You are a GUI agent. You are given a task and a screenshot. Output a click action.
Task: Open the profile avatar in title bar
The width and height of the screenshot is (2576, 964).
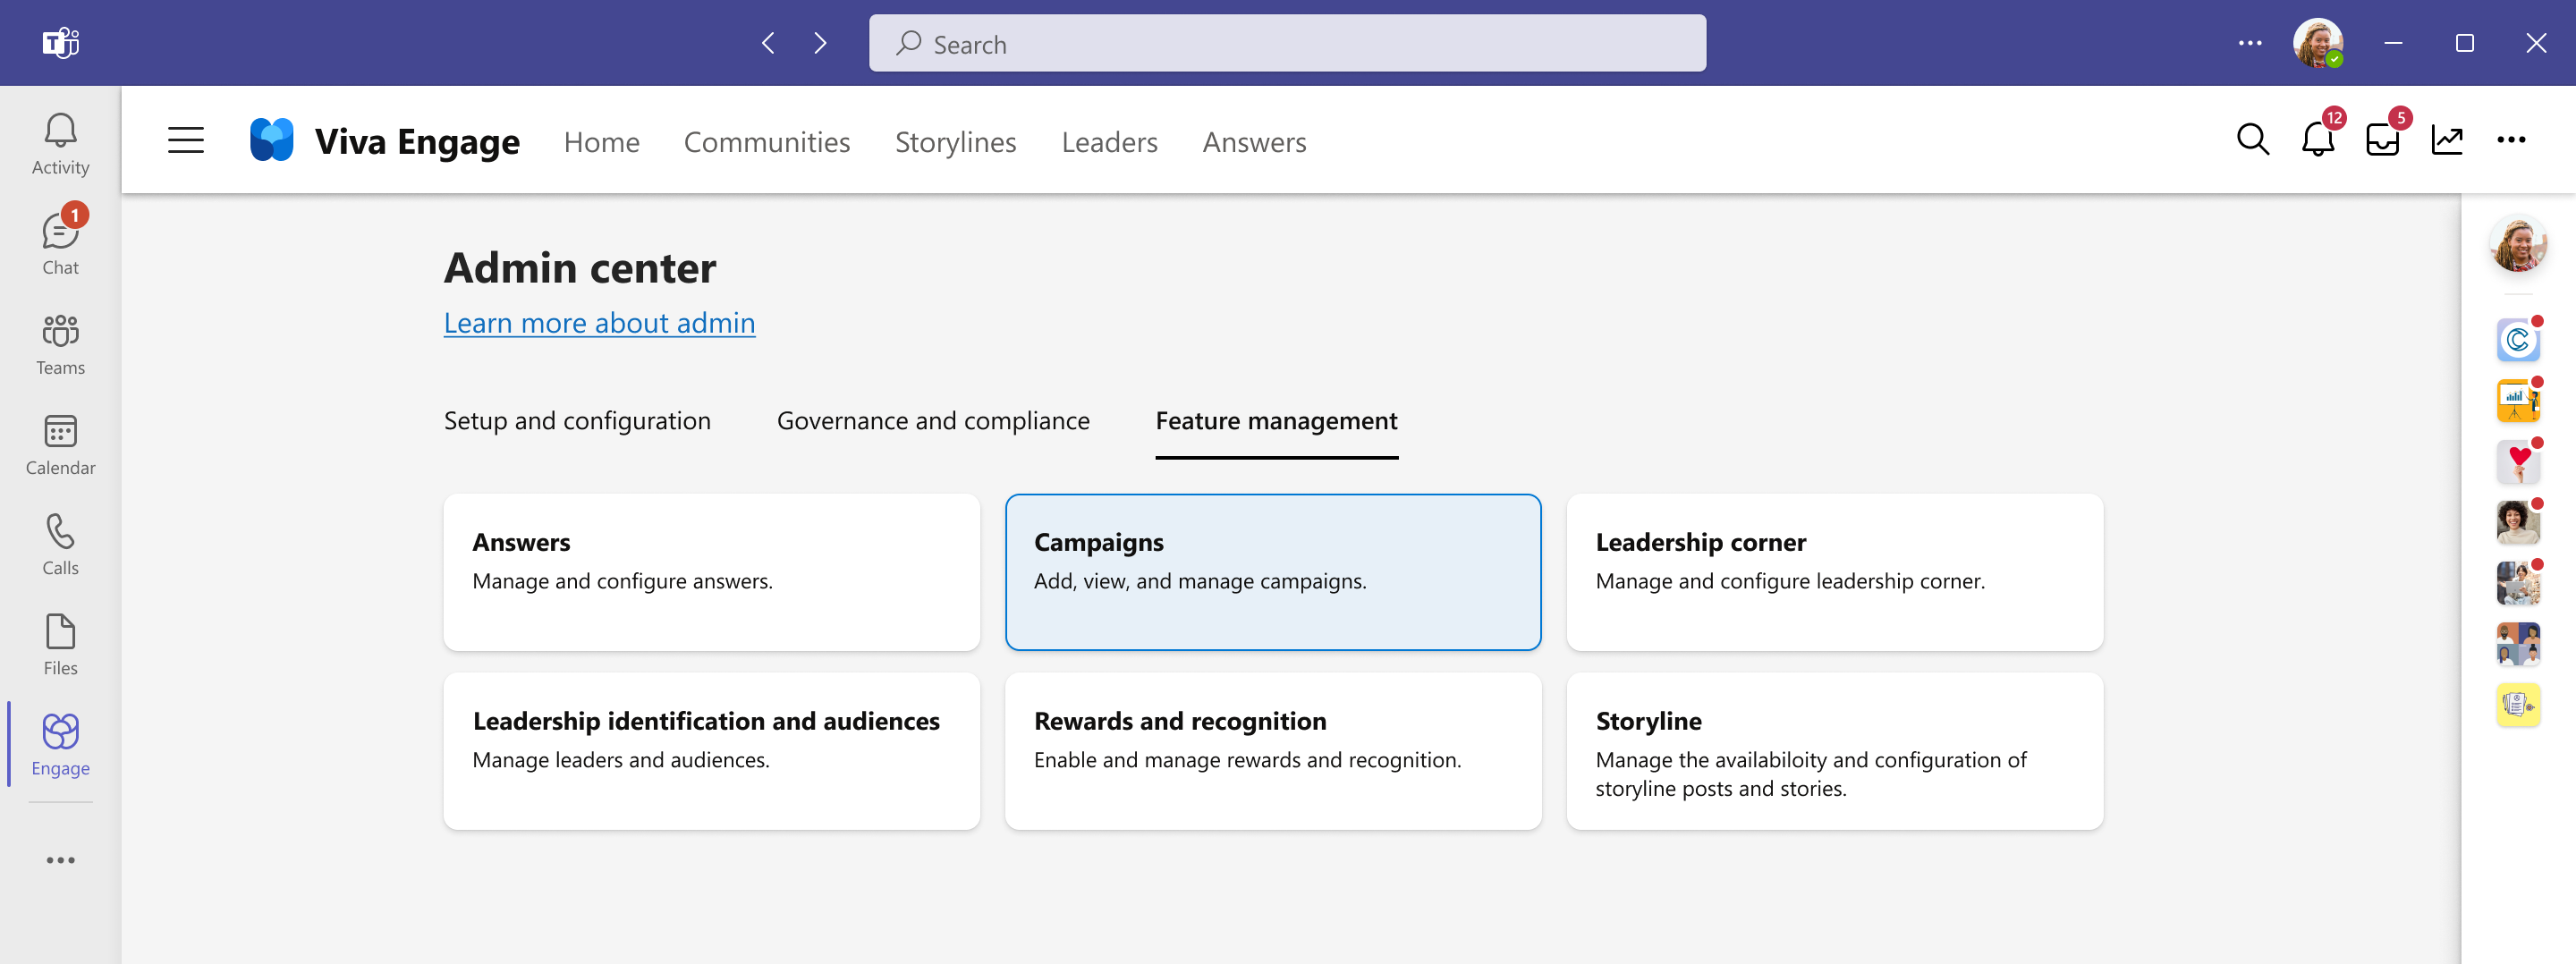click(x=2318, y=43)
